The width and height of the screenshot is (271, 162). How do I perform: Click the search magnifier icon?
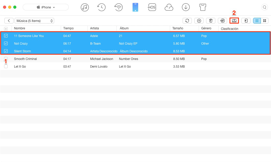click(264, 7)
